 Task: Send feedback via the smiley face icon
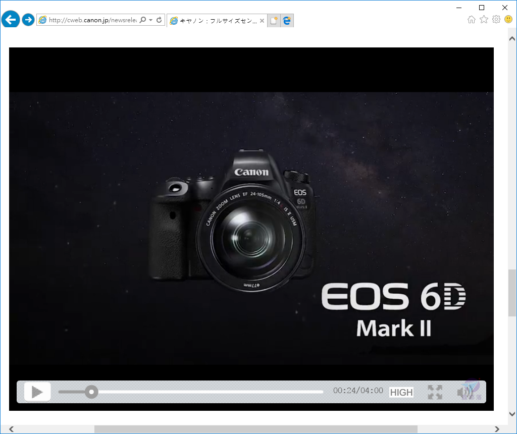508,20
